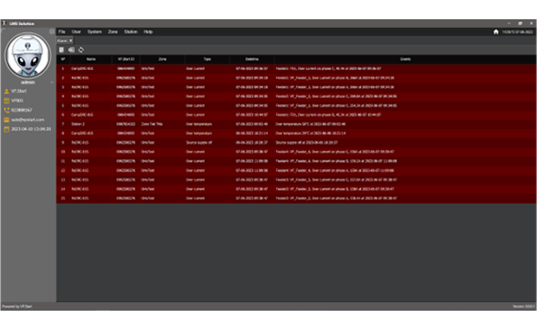
Task: Sort by the Name column header
Action: 91,59
